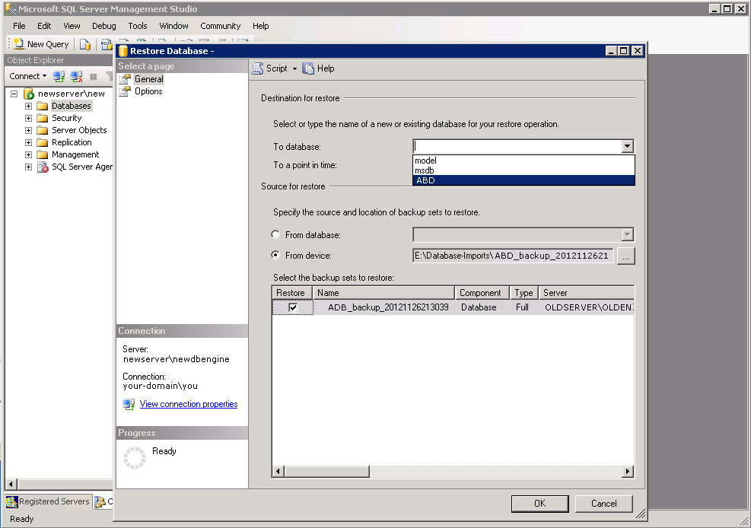Screen dimensions: 751x528
Task: Click the backup sets scrollbar left arrow
Action: click(x=278, y=472)
